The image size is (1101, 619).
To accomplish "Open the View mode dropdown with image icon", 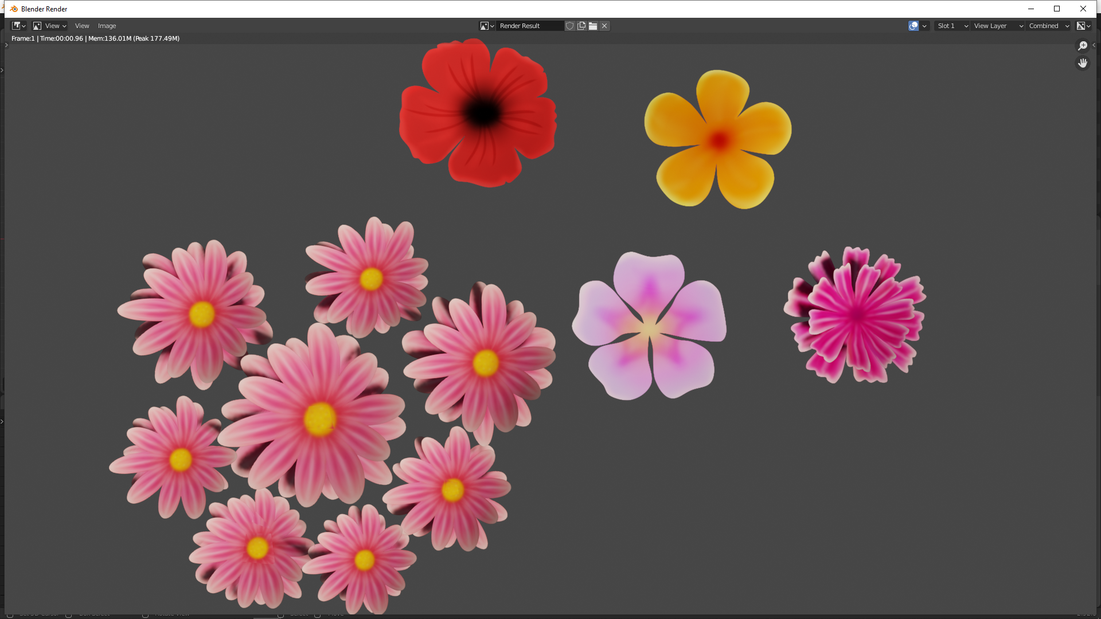I will coord(49,26).
